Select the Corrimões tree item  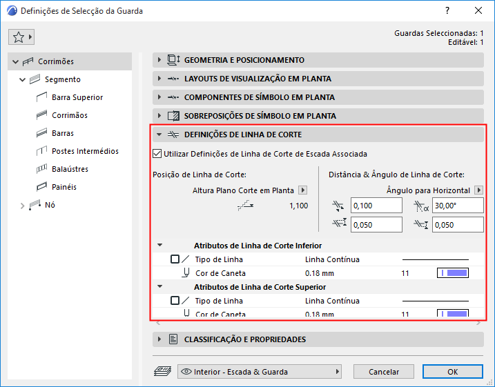pos(70,61)
